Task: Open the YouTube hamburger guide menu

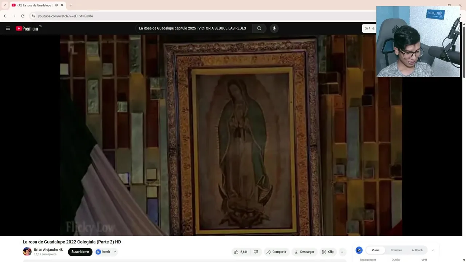Action: (x=8, y=28)
